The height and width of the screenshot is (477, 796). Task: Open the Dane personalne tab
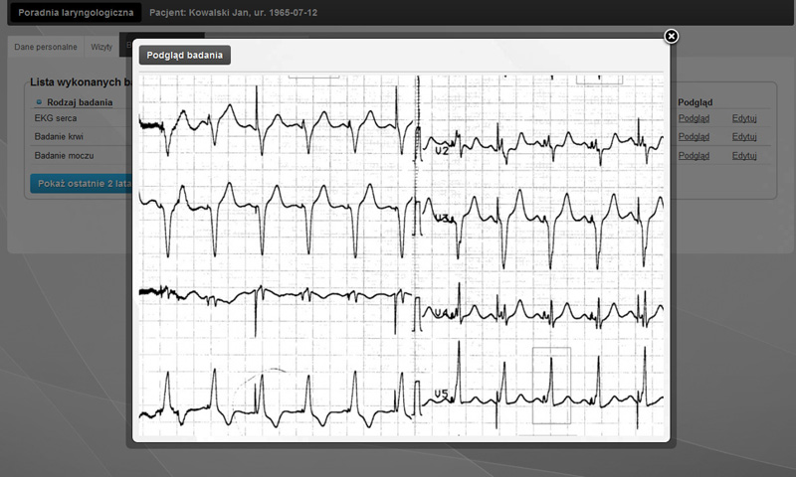[x=46, y=47]
